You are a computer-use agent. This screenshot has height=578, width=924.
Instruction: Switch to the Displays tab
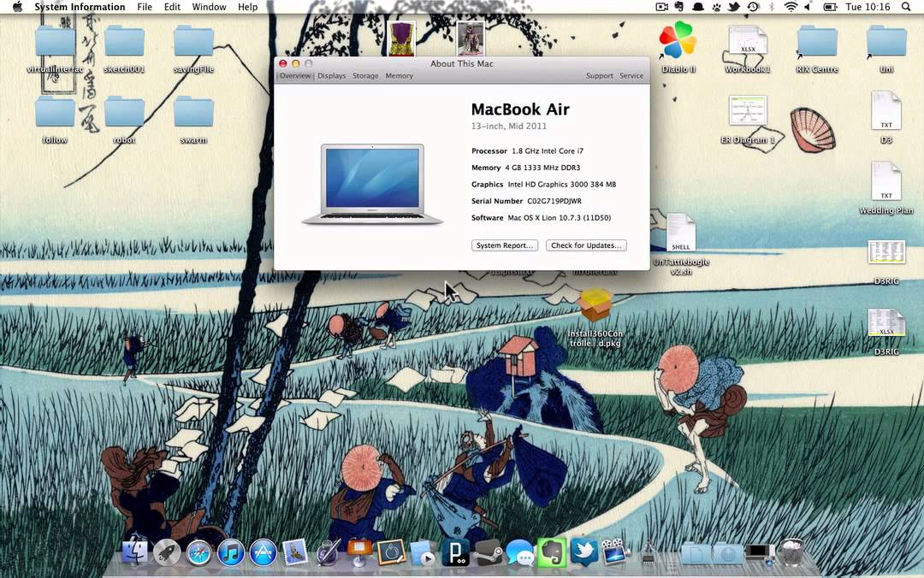[332, 76]
